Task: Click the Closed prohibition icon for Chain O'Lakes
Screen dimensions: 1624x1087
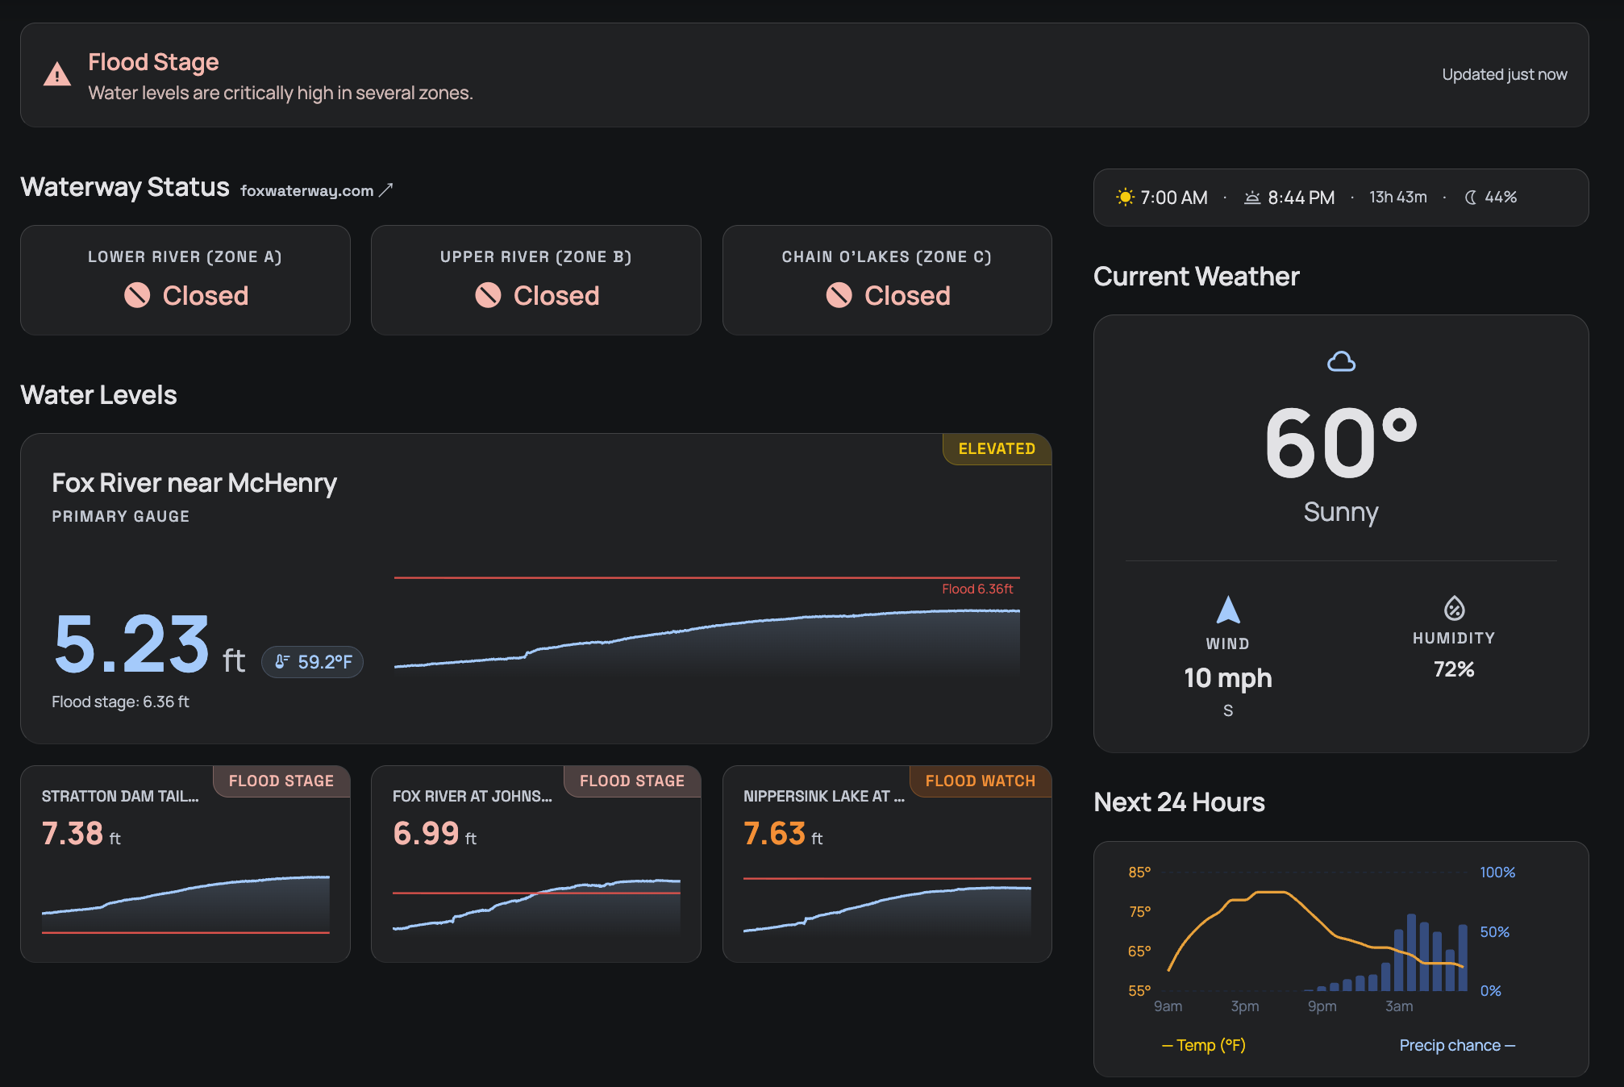Action: pos(838,296)
